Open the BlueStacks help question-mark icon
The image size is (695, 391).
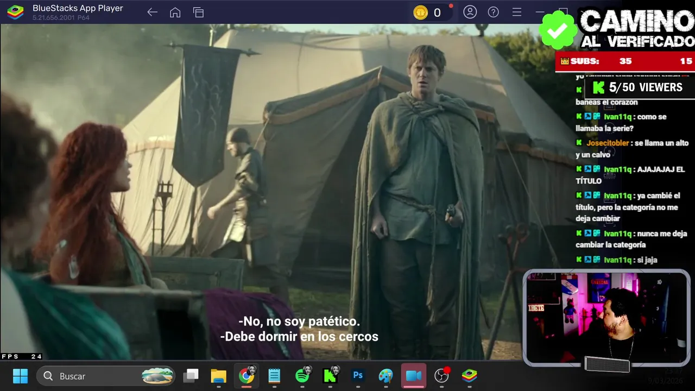(x=493, y=12)
